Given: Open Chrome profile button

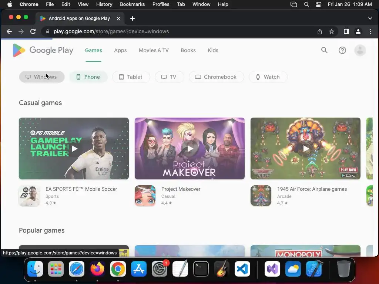Looking at the screenshot, I should coord(358,31).
